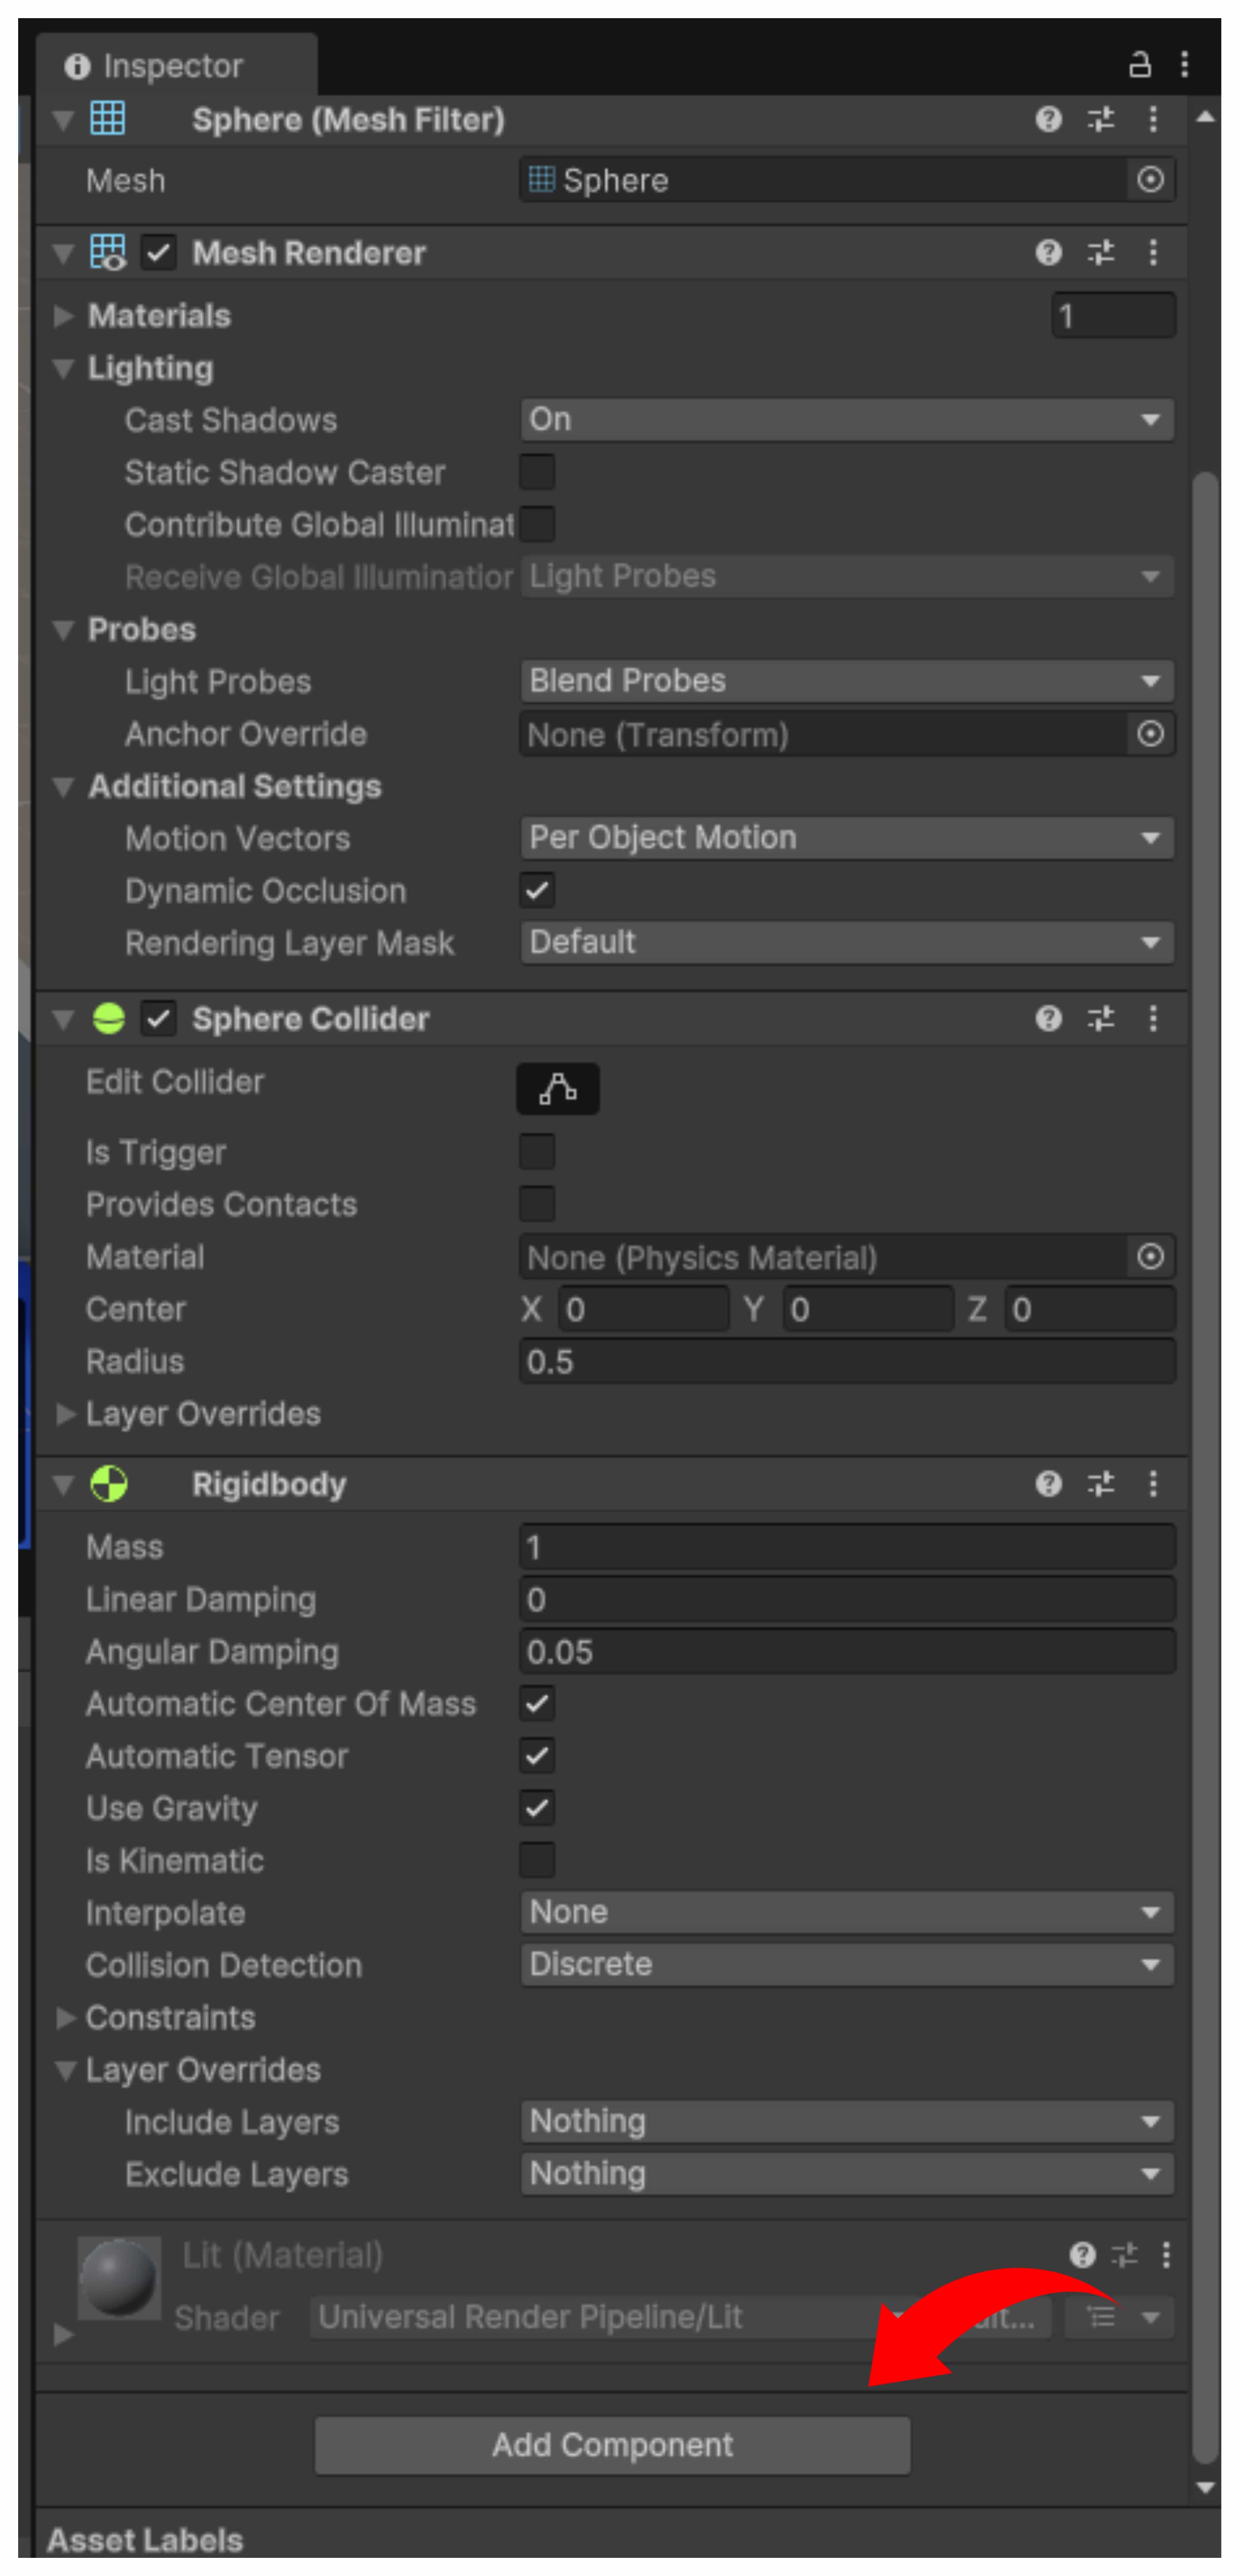
Task: Click the Inspector lock icon
Action: click(x=1139, y=65)
